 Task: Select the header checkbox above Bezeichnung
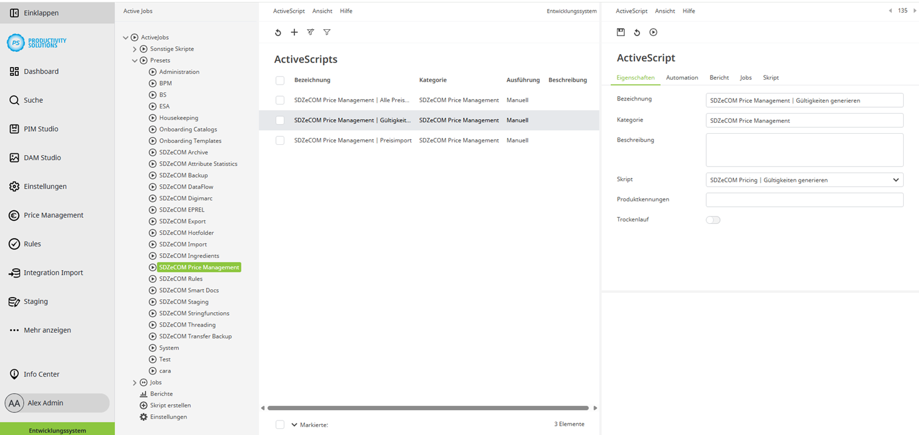click(280, 80)
